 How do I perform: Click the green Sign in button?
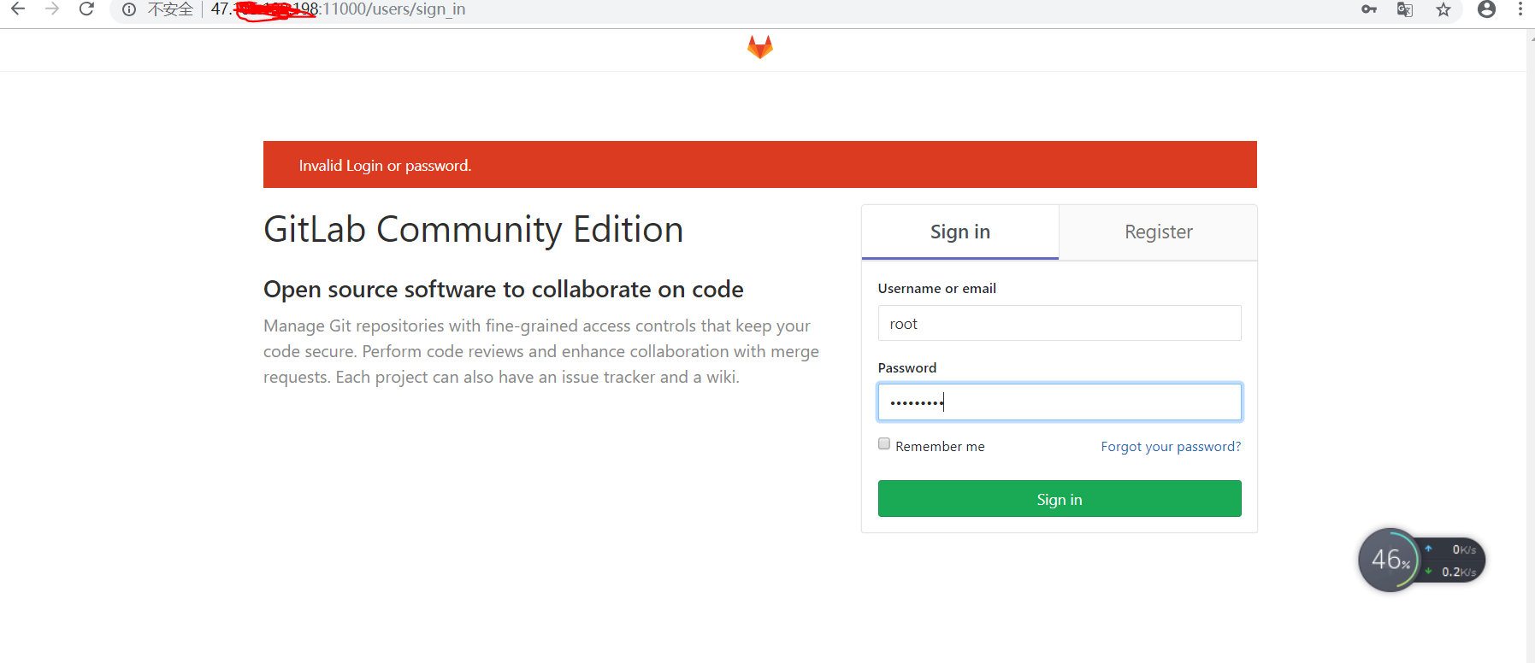(x=1060, y=499)
